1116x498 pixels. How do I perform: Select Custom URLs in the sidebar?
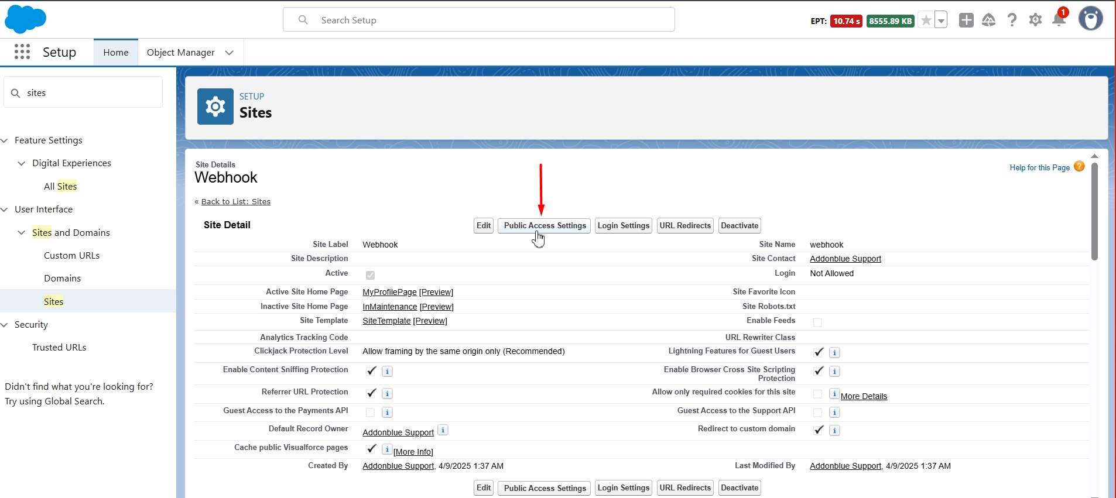(71, 256)
